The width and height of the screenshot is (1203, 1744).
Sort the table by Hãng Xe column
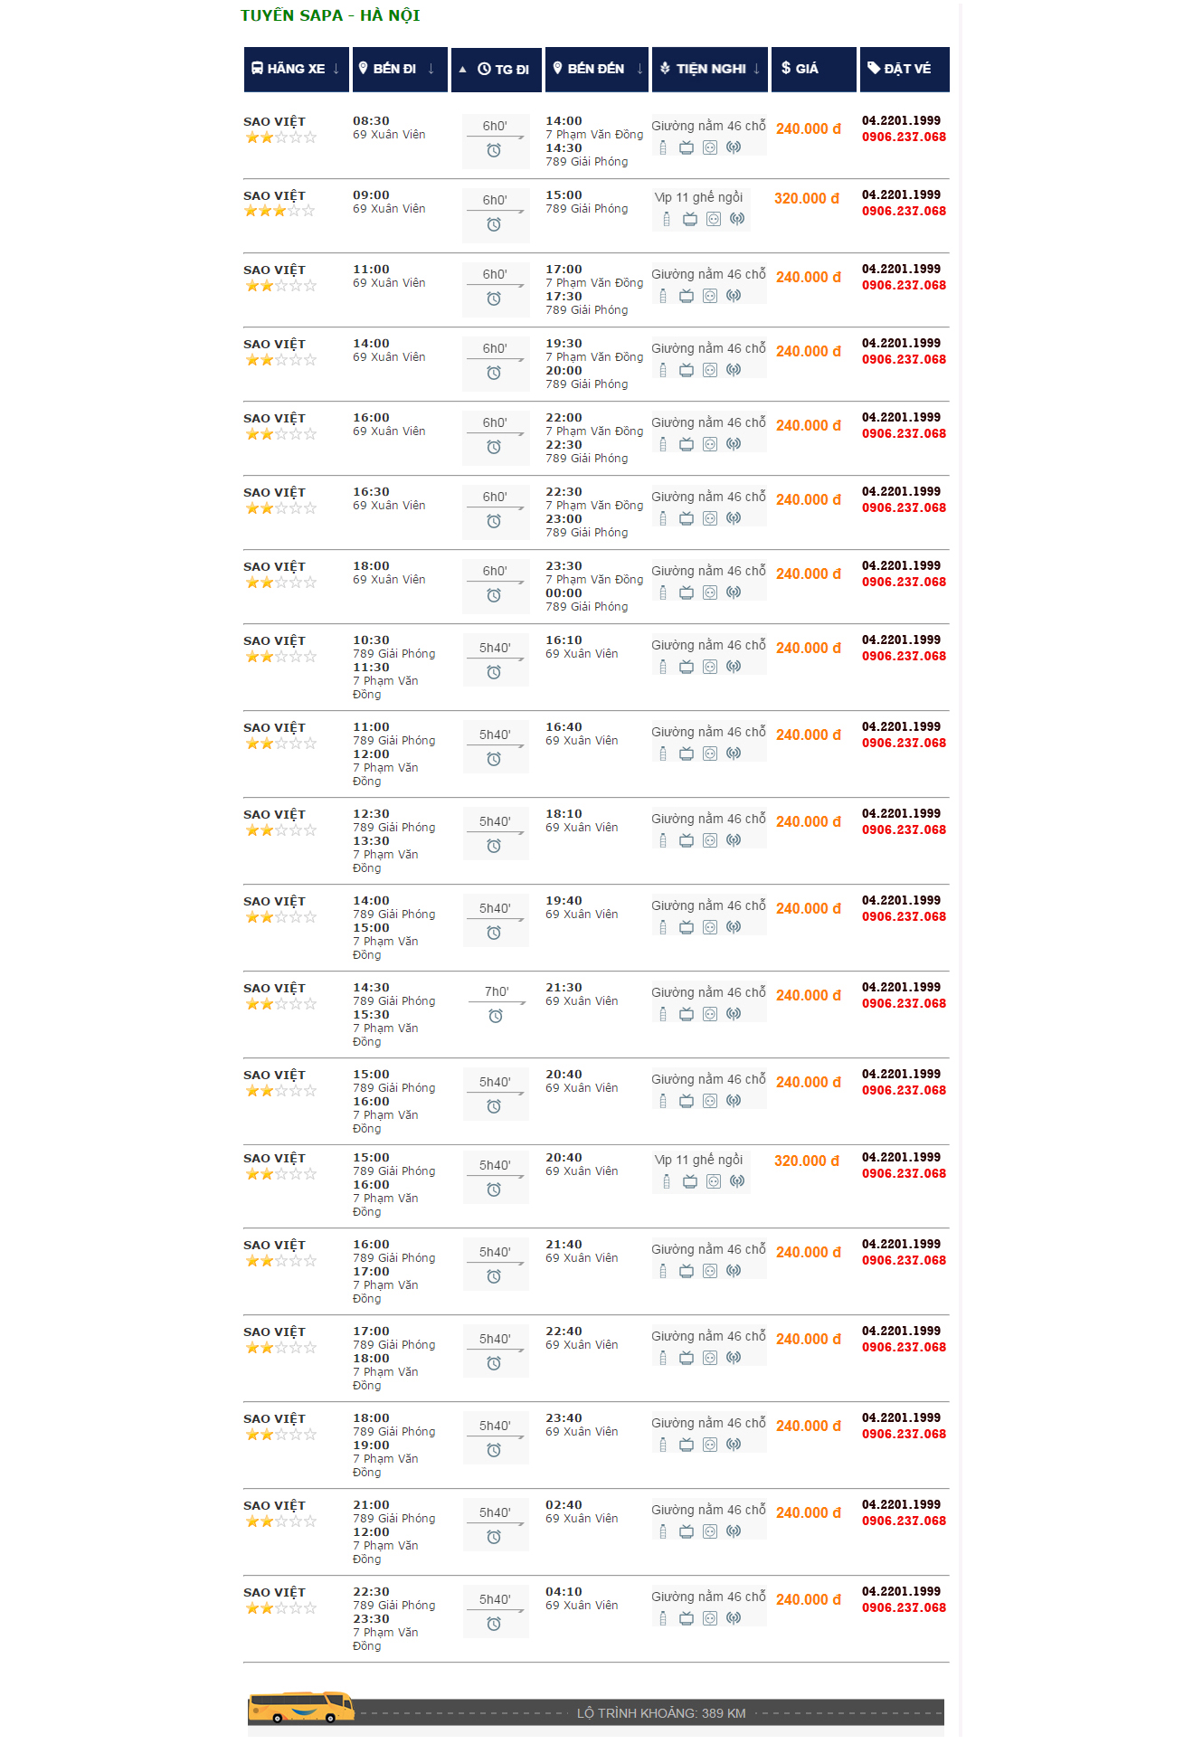(x=296, y=69)
